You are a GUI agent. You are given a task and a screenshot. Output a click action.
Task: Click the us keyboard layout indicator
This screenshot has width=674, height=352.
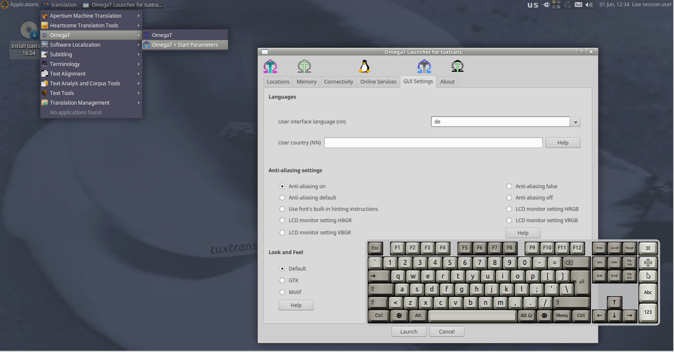[x=533, y=5]
